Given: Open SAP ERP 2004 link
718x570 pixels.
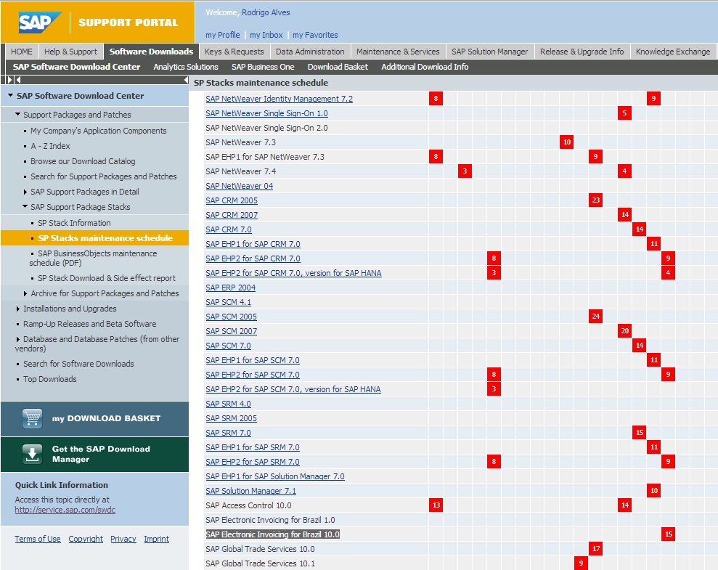Looking at the screenshot, I should 231,288.
